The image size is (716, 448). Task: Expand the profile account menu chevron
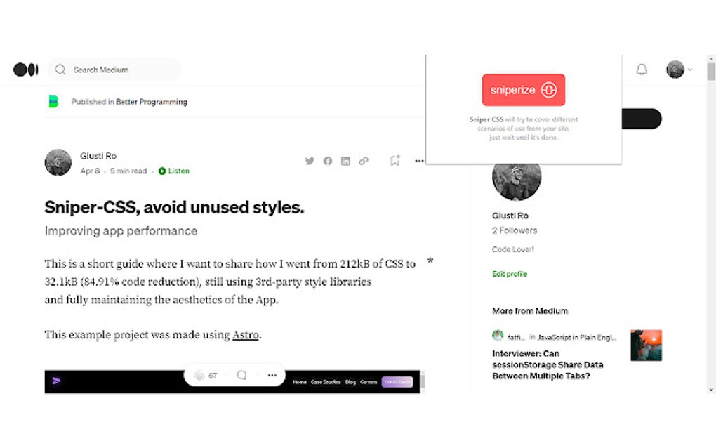(689, 69)
